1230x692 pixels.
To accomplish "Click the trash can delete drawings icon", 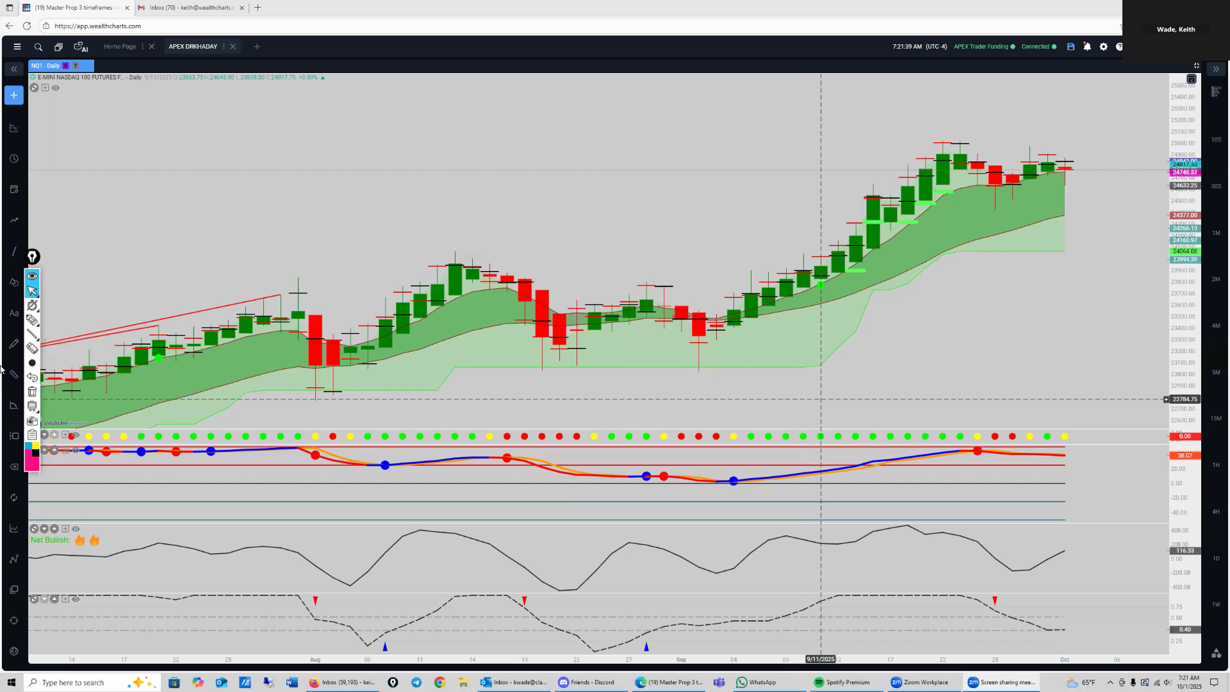I will (x=32, y=391).
